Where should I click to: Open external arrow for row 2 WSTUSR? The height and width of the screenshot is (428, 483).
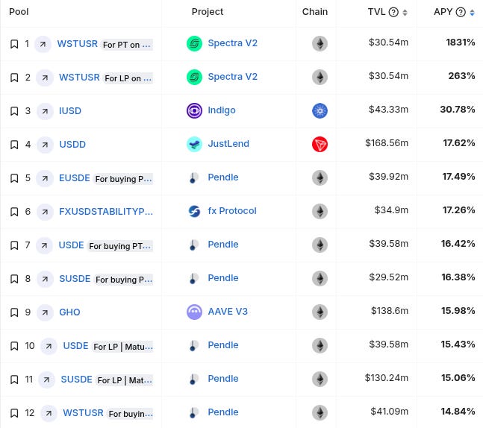45,78
